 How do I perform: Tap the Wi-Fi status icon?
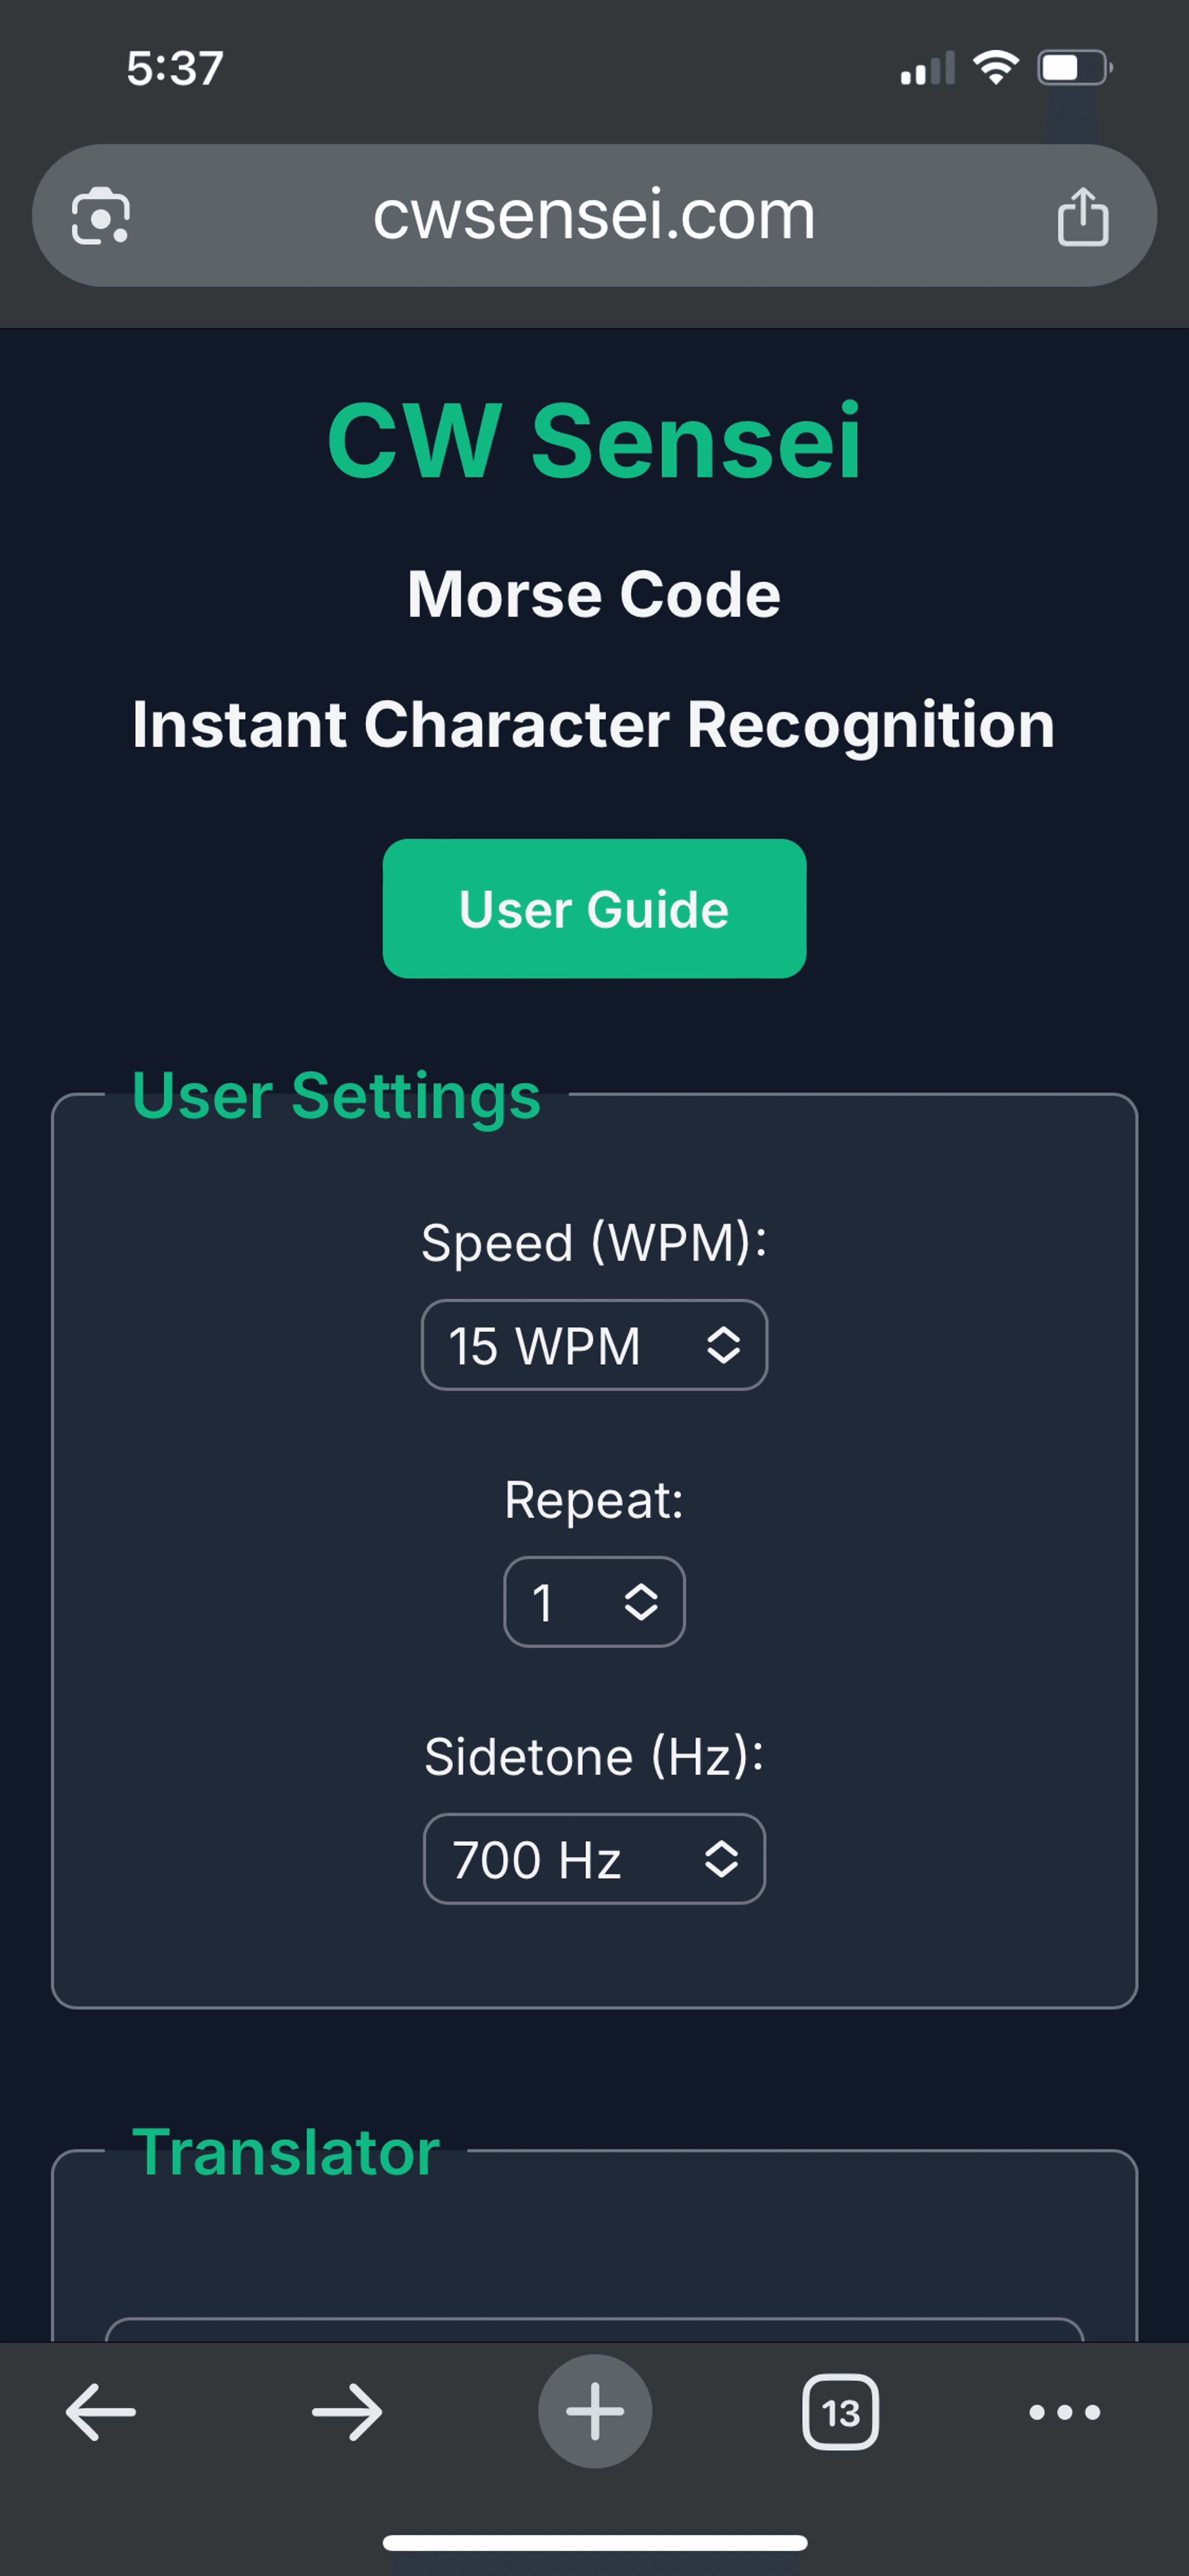(995, 68)
